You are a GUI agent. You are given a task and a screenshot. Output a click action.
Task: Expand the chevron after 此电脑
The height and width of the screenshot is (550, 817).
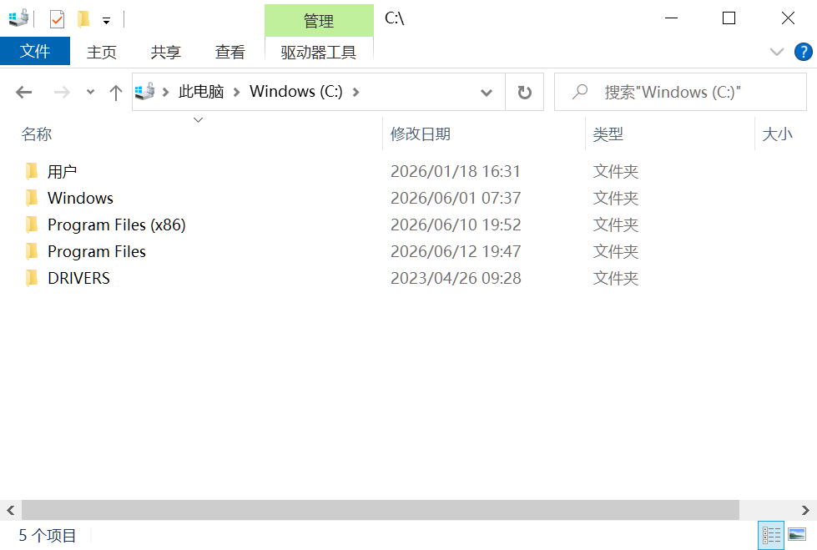236,93
